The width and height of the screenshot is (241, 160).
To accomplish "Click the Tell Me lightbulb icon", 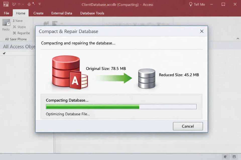I will pyautogui.click(x=191, y=4).
